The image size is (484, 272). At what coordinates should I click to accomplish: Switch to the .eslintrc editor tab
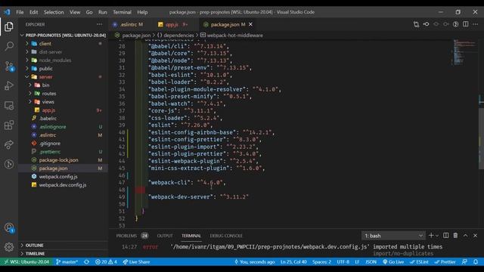click(128, 24)
